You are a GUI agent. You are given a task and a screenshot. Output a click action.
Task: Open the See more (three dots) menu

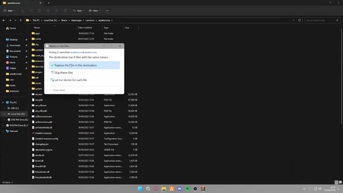pyautogui.click(x=107, y=11)
